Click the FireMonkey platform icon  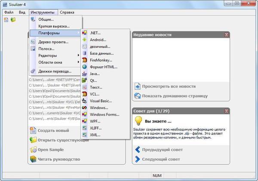(84, 60)
